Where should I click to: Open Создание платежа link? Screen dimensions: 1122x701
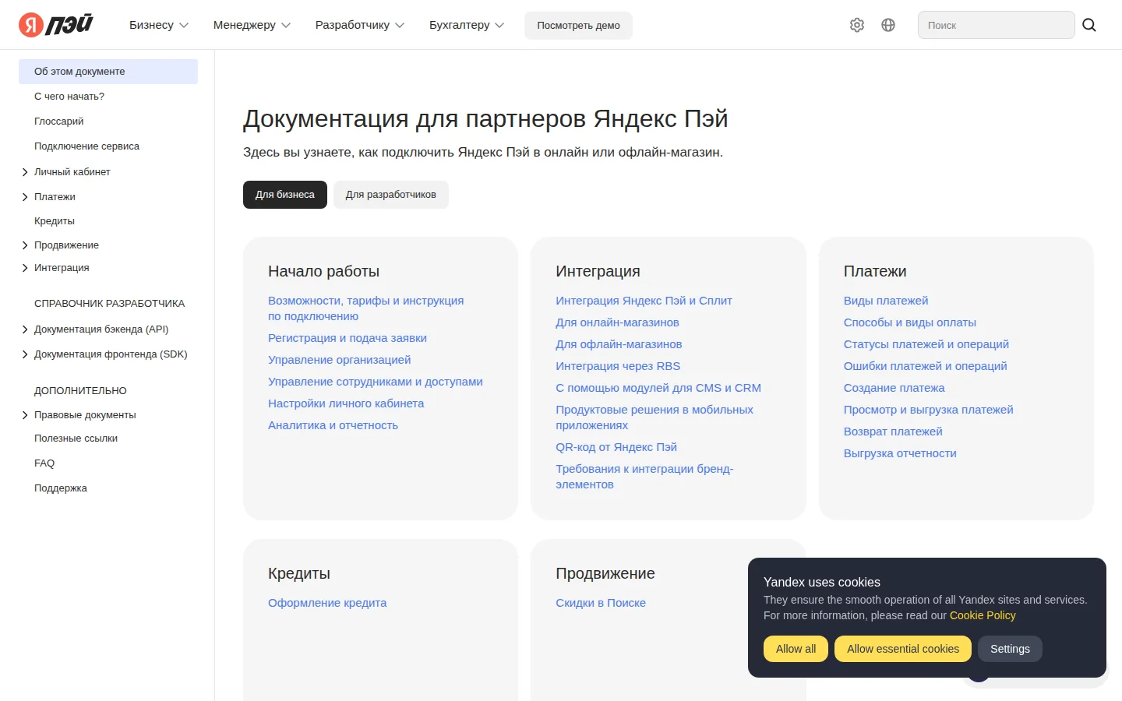pos(894,388)
